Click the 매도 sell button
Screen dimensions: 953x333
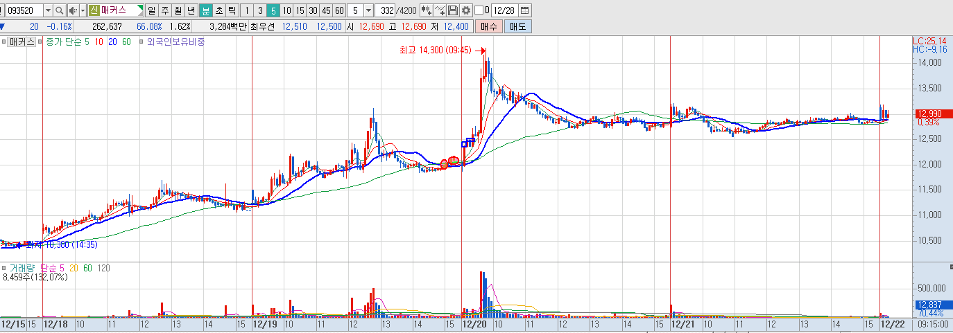517,26
